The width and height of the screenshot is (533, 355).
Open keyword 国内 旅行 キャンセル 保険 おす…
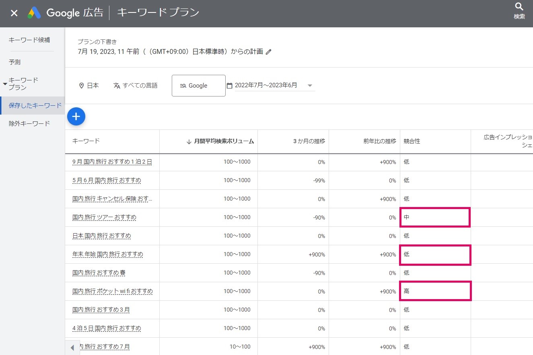click(x=112, y=199)
